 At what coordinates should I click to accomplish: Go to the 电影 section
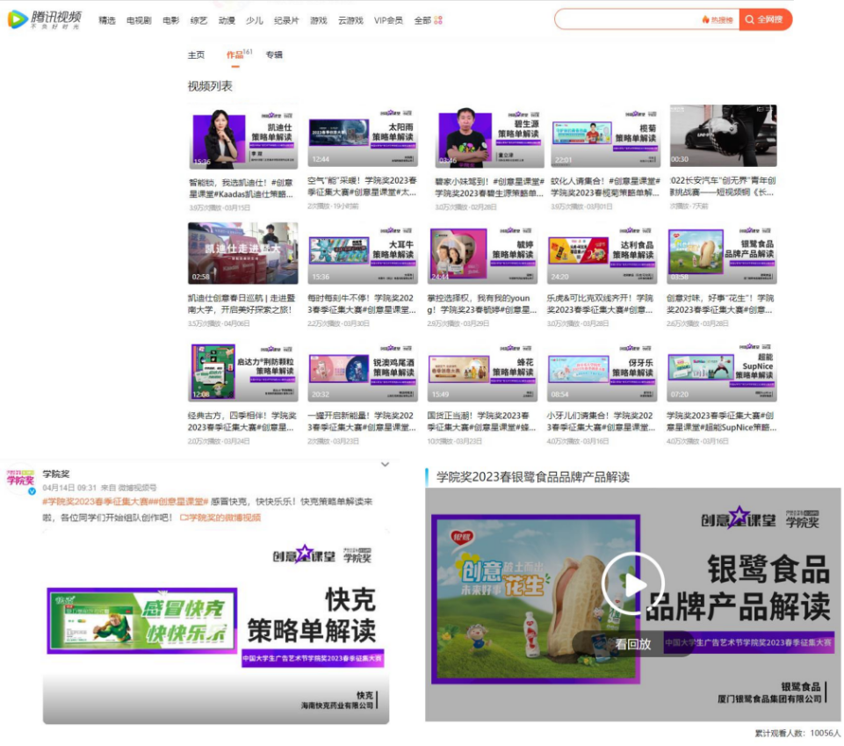pyautogui.click(x=171, y=20)
